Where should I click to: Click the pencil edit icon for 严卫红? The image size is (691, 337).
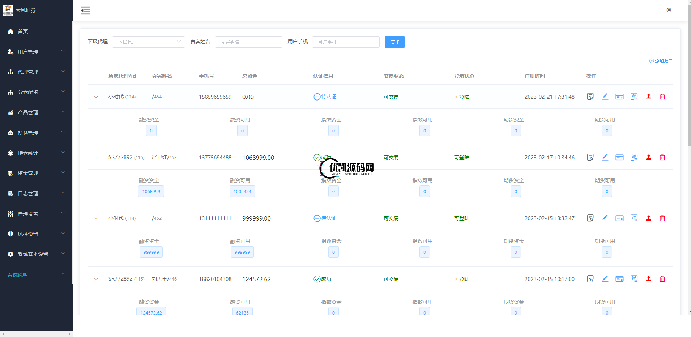(605, 157)
